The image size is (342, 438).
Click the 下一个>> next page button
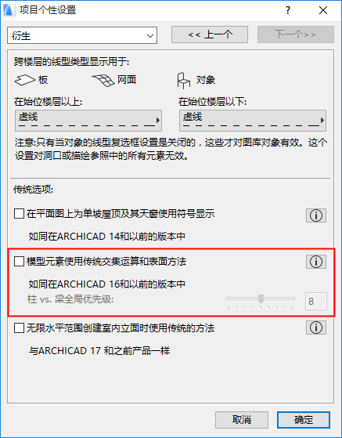click(296, 34)
